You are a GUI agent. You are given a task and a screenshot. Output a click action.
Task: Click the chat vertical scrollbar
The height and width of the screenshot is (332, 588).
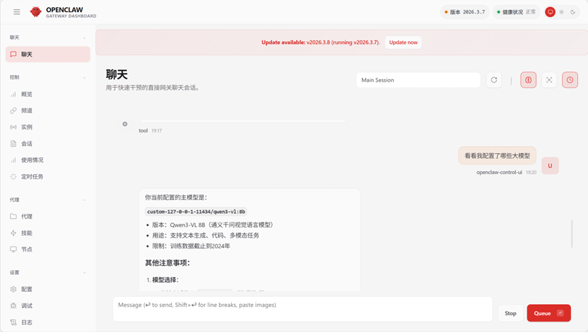coord(572,233)
